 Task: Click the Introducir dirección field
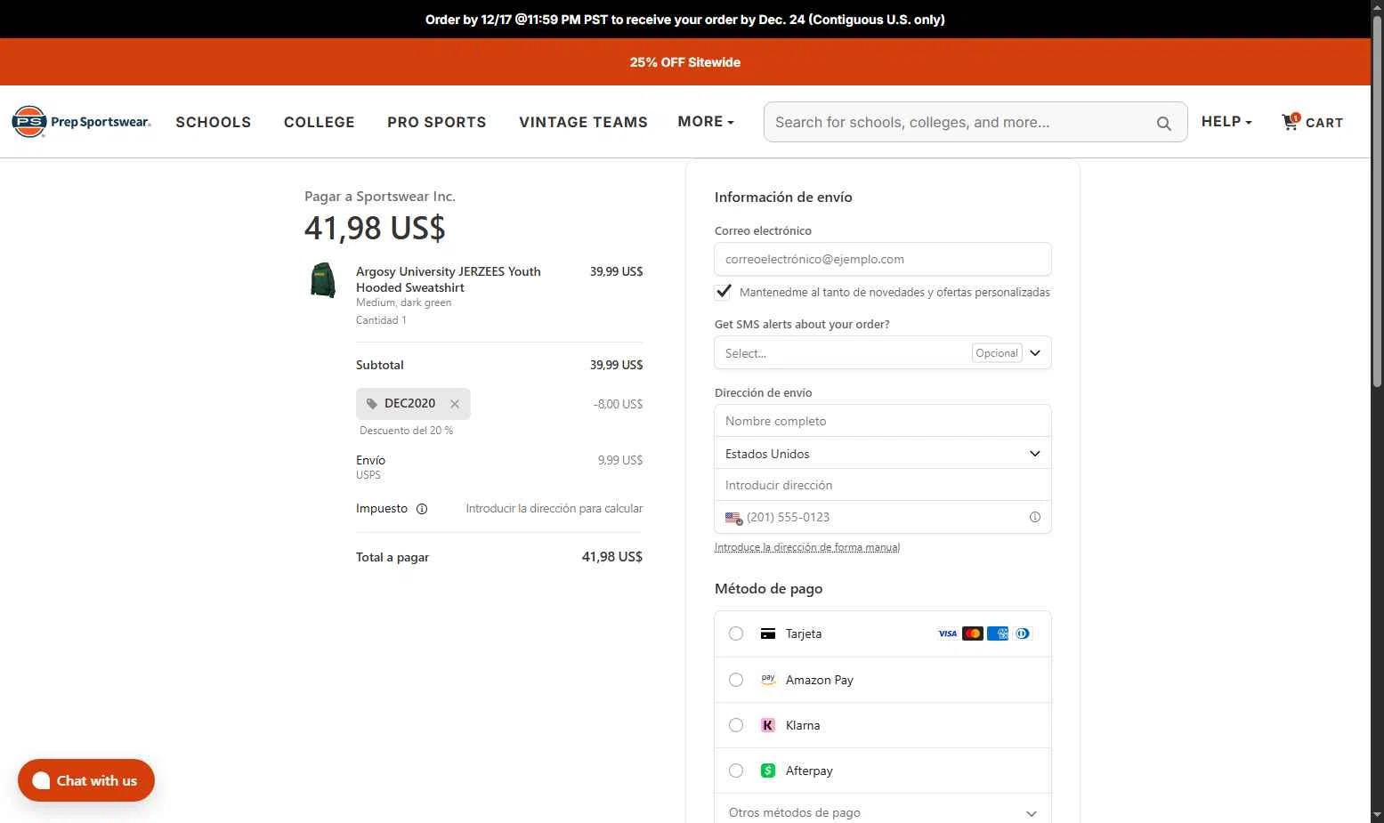coord(883,485)
